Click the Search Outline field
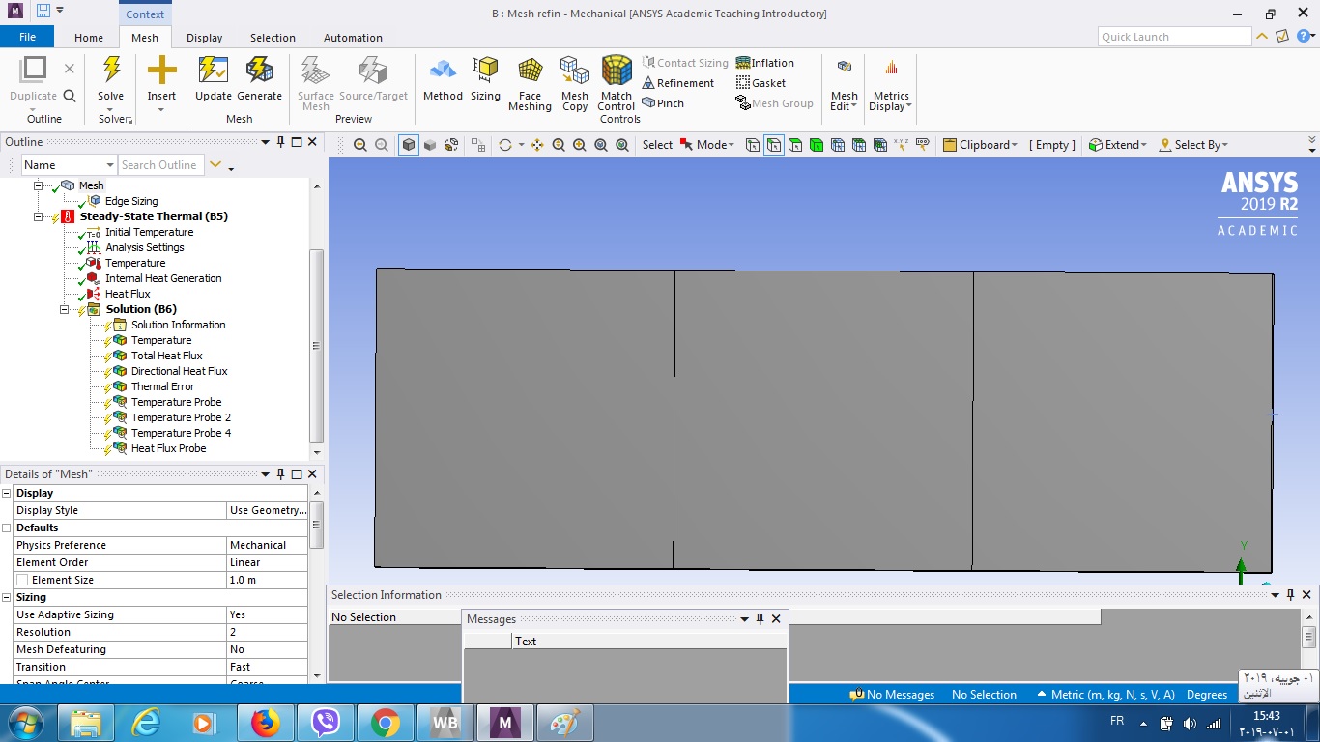The height and width of the screenshot is (742, 1320). (160, 165)
